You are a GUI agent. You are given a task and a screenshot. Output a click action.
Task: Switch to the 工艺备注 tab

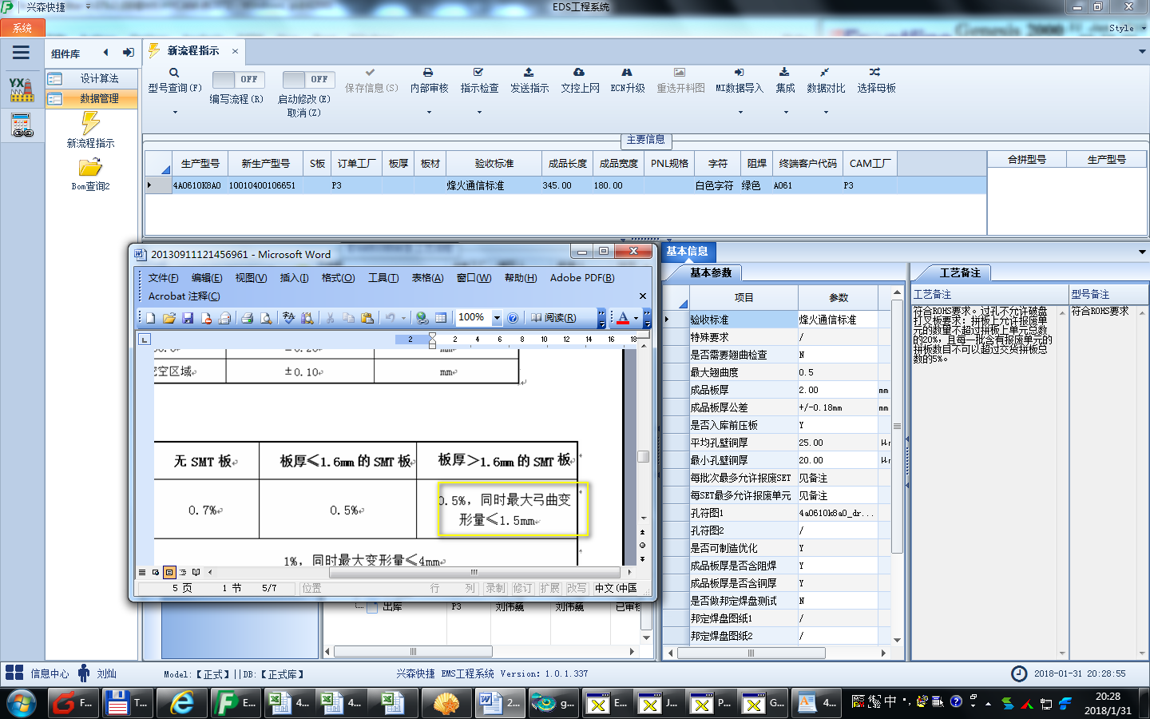point(959,273)
